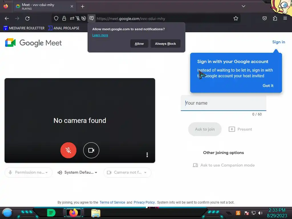Allow notifications for meet.google.com

point(139,44)
